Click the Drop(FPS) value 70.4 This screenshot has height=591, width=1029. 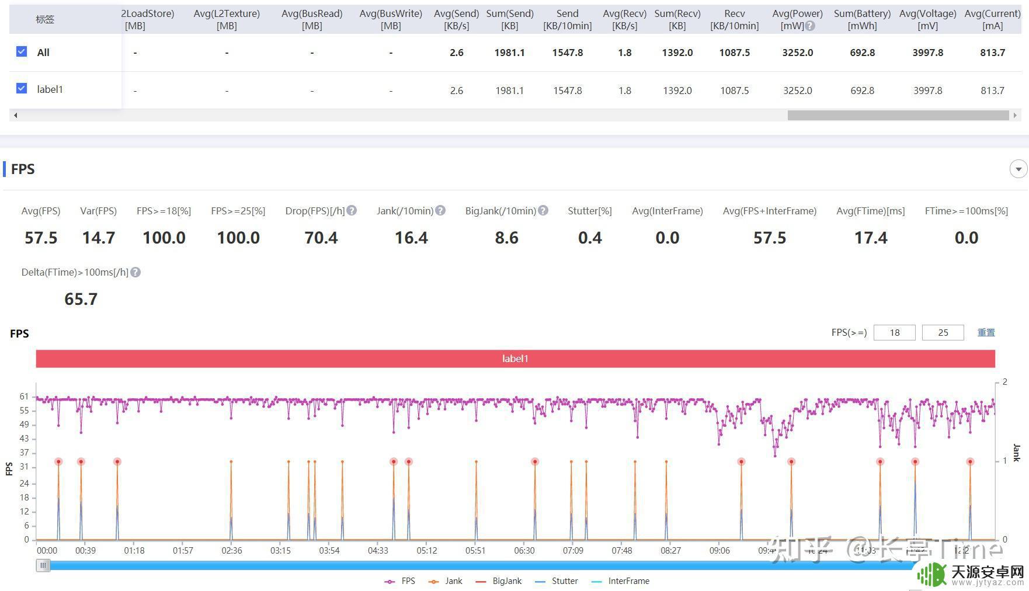[321, 238]
